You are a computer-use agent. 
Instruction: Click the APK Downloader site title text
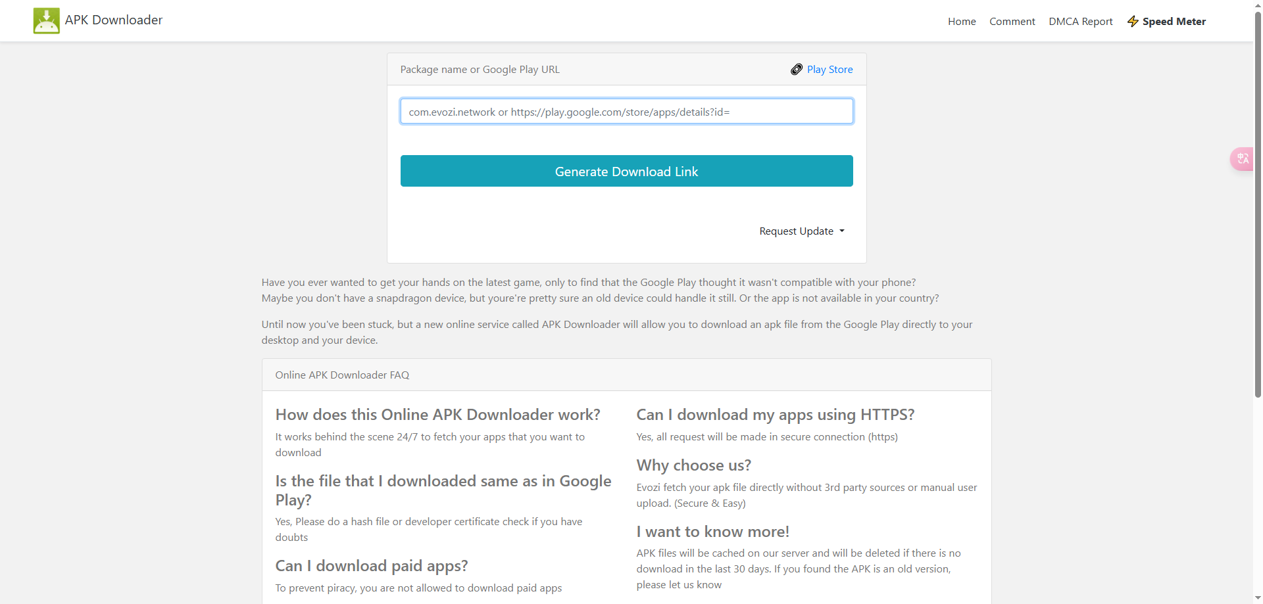tap(114, 20)
